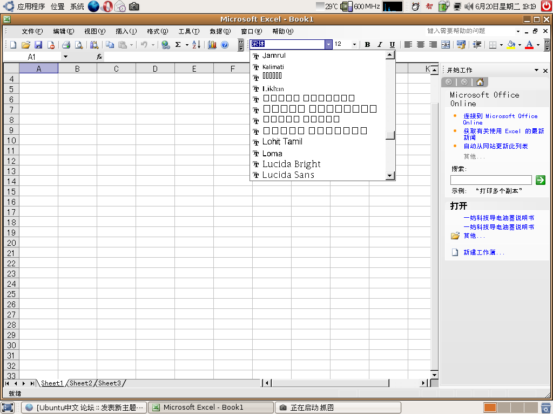
Task: Open the Name Box dropdown arrow
Action: click(65, 57)
